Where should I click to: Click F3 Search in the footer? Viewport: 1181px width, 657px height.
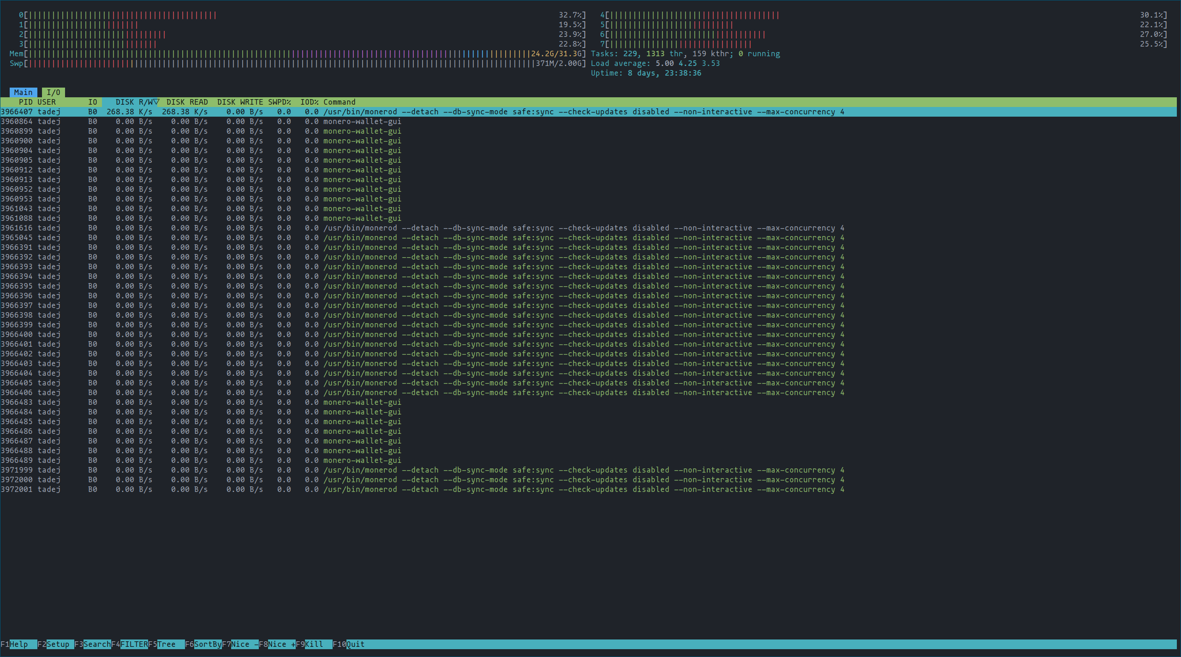pos(92,644)
